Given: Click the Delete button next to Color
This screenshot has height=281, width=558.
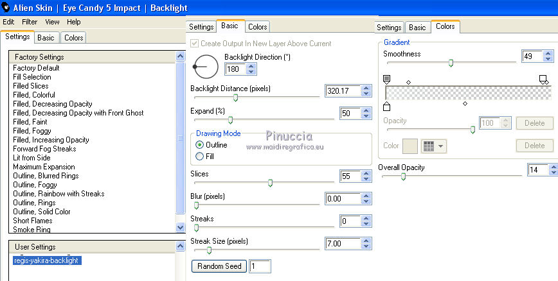Looking at the screenshot, I should [x=534, y=146].
